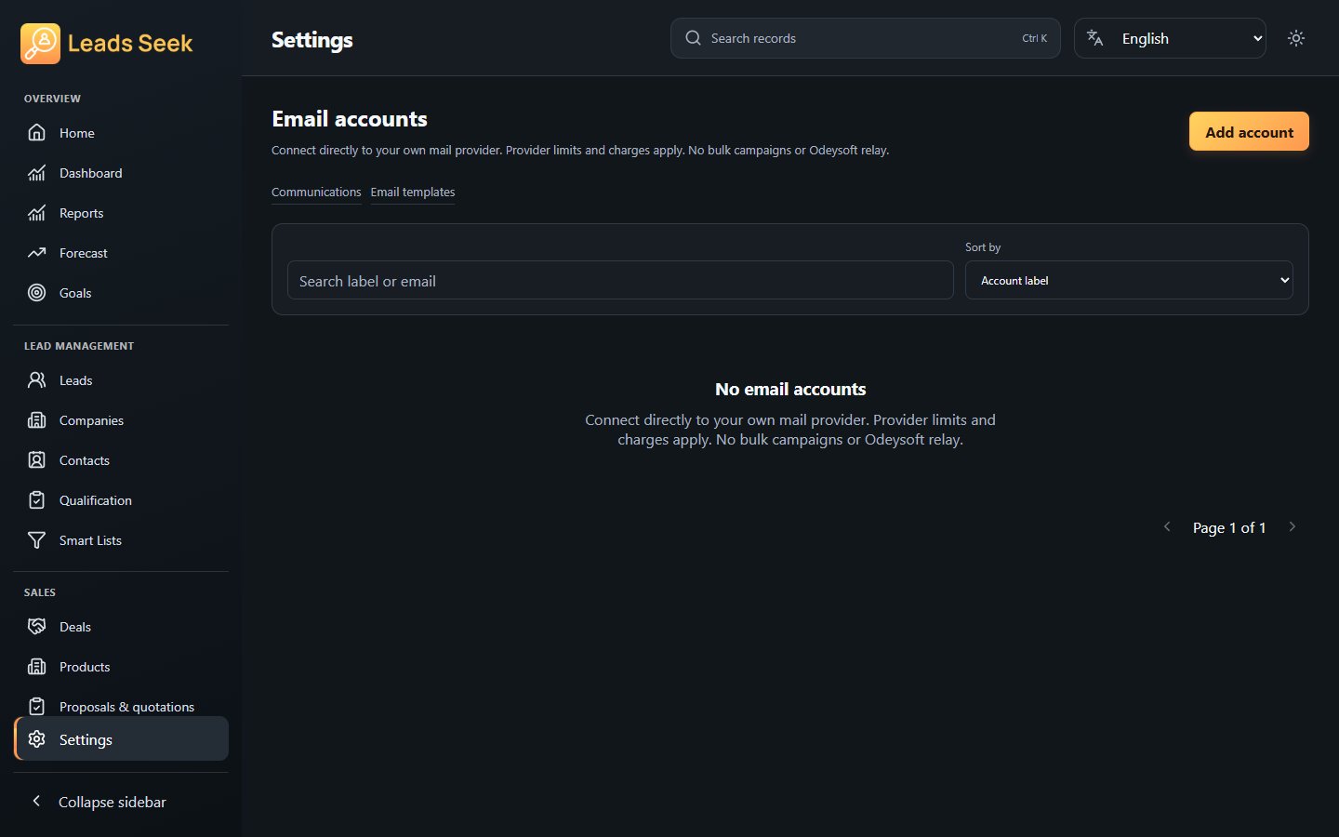This screenshot has height=837, width=1339.
Task: Click the "Settings" page title in header
Action: tap(312, 40)
